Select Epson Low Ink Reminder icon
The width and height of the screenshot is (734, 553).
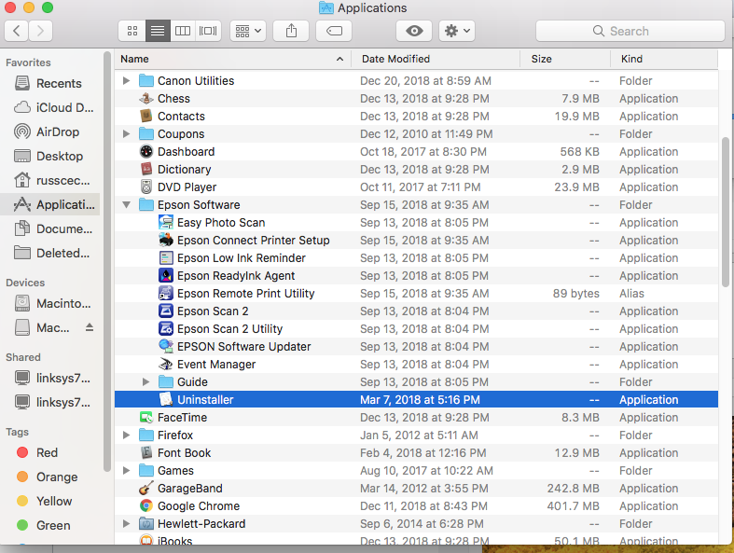pos(166,258)
